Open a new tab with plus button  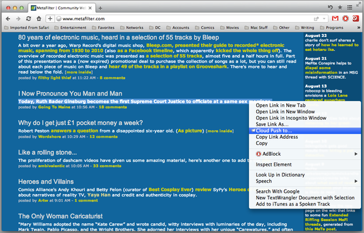(x=100, y=8)
